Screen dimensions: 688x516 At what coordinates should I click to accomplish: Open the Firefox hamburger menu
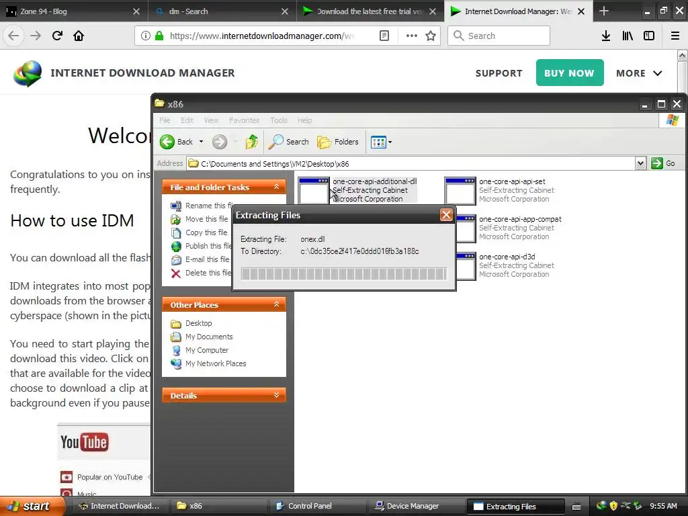pos(675,36)
